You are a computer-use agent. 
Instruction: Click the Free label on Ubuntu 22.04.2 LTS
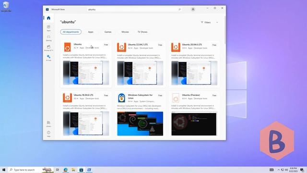(x=160, y=45)
